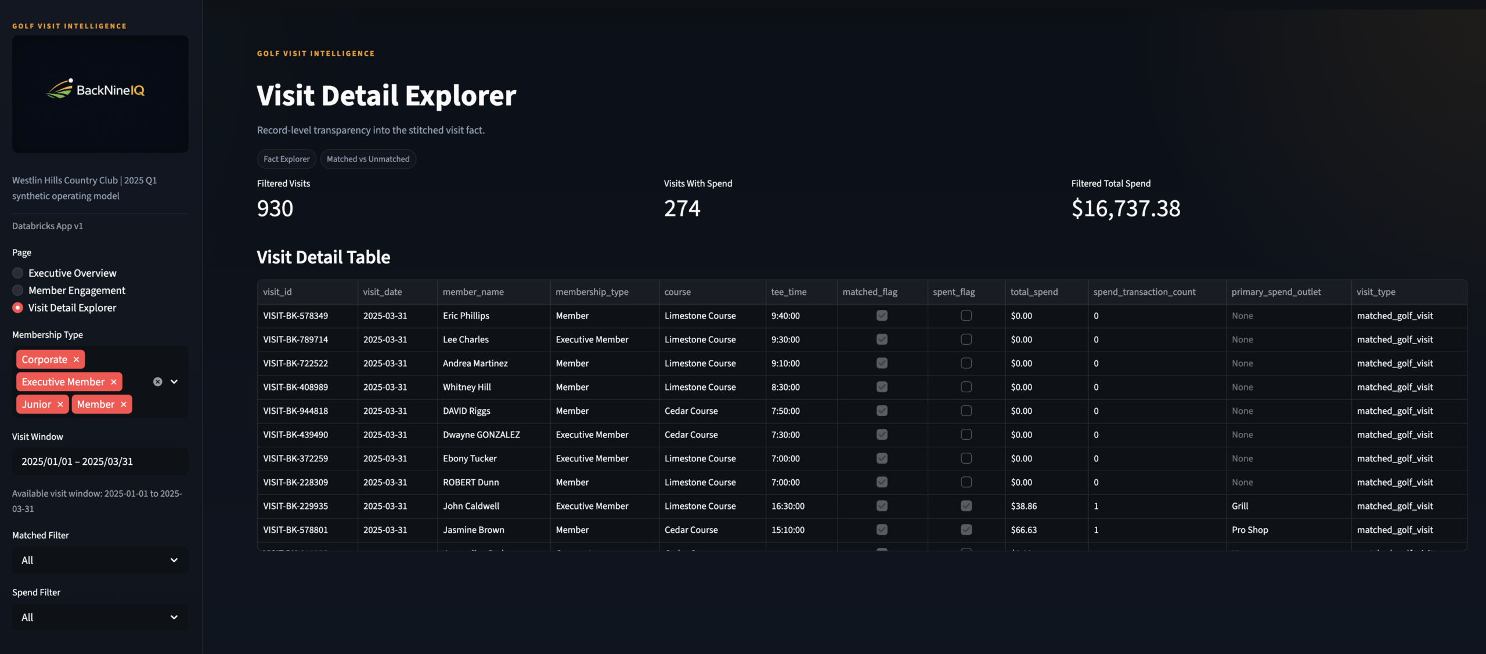Select the visit row for Jasmine Brown
Viewport: 1486px width, 654px height.
click(x=473, y=529)
